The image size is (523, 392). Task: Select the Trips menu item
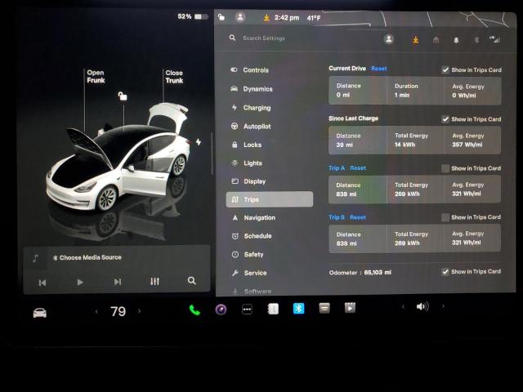[x=270, y=199]
